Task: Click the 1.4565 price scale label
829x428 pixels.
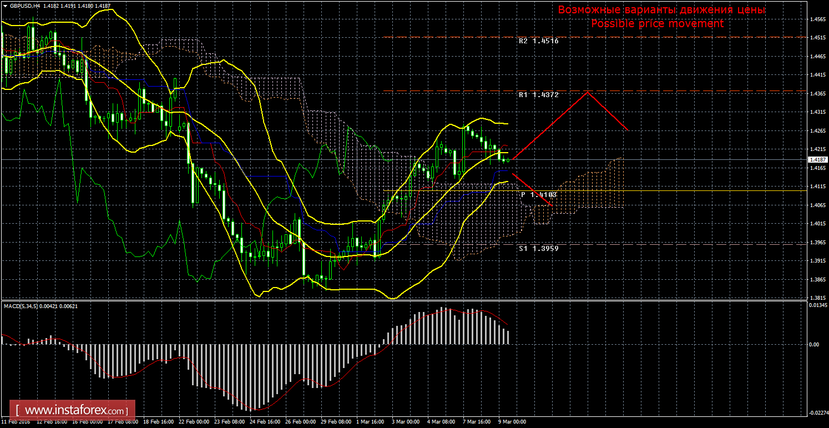Action: pyautogui.click(x=816, y=19)
